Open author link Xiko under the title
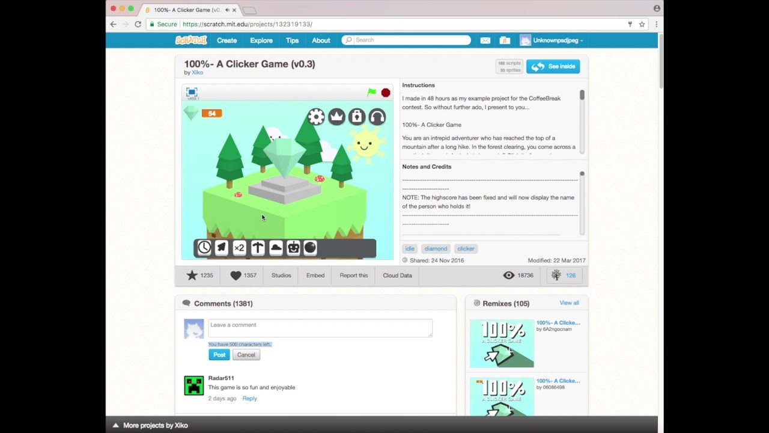769x433 pixels. 197,72
